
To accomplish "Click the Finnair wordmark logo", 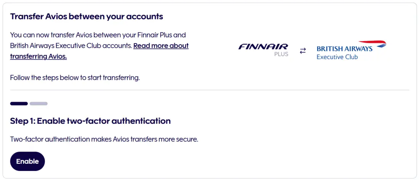I will 263,46.
